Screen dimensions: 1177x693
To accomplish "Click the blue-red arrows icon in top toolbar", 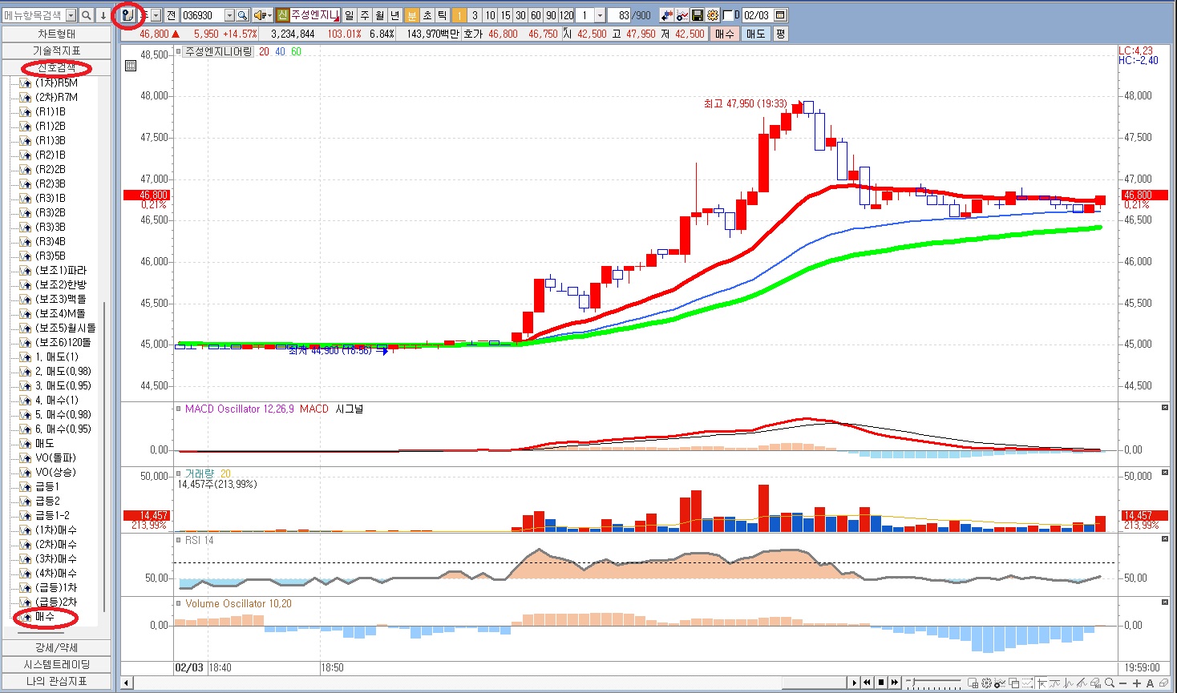I will click(x=667, y=15).
